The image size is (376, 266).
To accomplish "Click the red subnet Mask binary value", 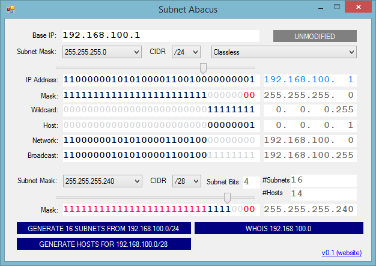I will tap(161, 210).
